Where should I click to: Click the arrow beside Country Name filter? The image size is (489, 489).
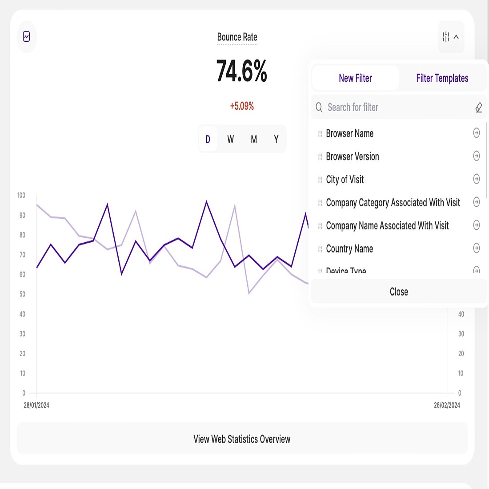pos(476,249)
